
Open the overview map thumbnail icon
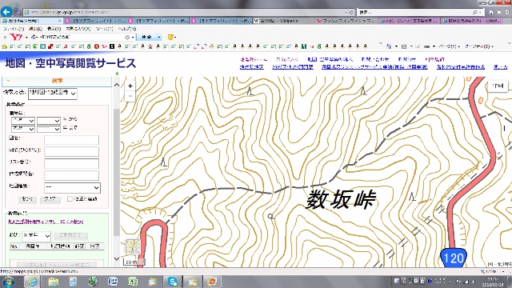[x=133, y=246]
